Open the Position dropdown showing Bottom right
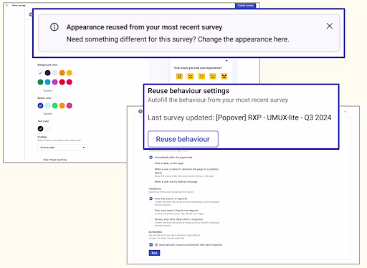 click(x=62, y=148)
